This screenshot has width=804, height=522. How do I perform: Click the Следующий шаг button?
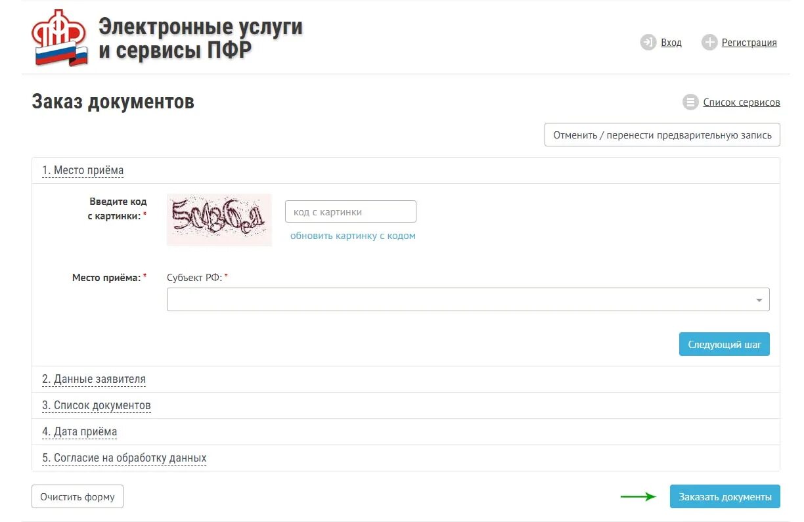725,345
